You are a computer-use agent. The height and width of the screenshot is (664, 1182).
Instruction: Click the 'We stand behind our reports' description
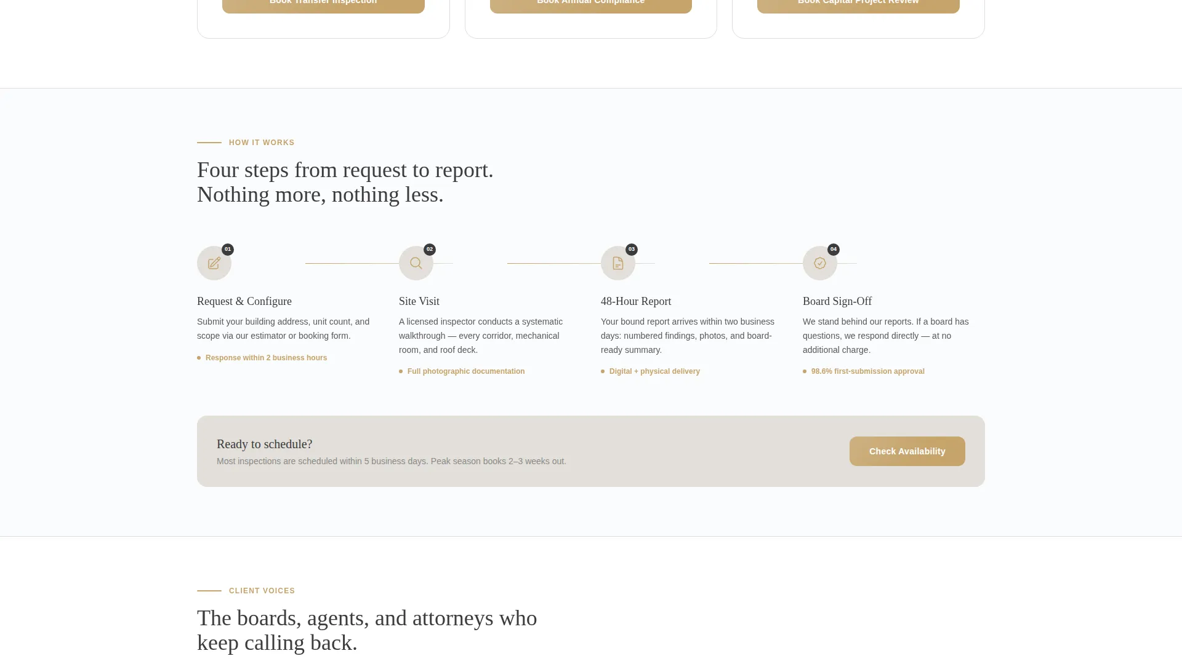point(886,336)
